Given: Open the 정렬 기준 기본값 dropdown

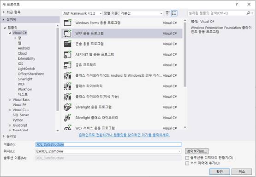Looking at the screenshot, I should pyautogui.click(x=142, y=13).
